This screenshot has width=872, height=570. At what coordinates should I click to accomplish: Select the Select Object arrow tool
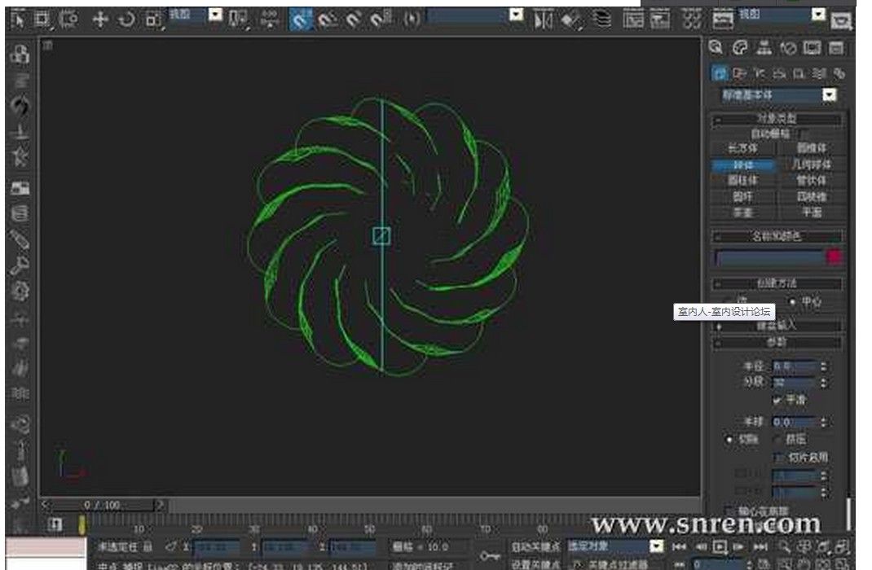[x=17, y=20]
